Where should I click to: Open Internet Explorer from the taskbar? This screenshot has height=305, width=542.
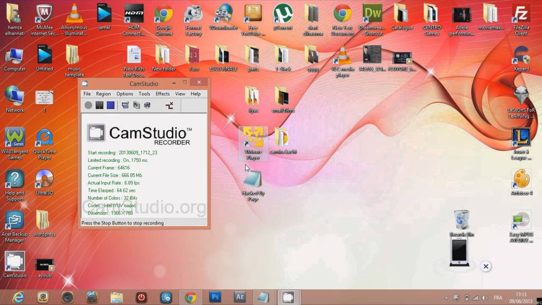[18, 297]
